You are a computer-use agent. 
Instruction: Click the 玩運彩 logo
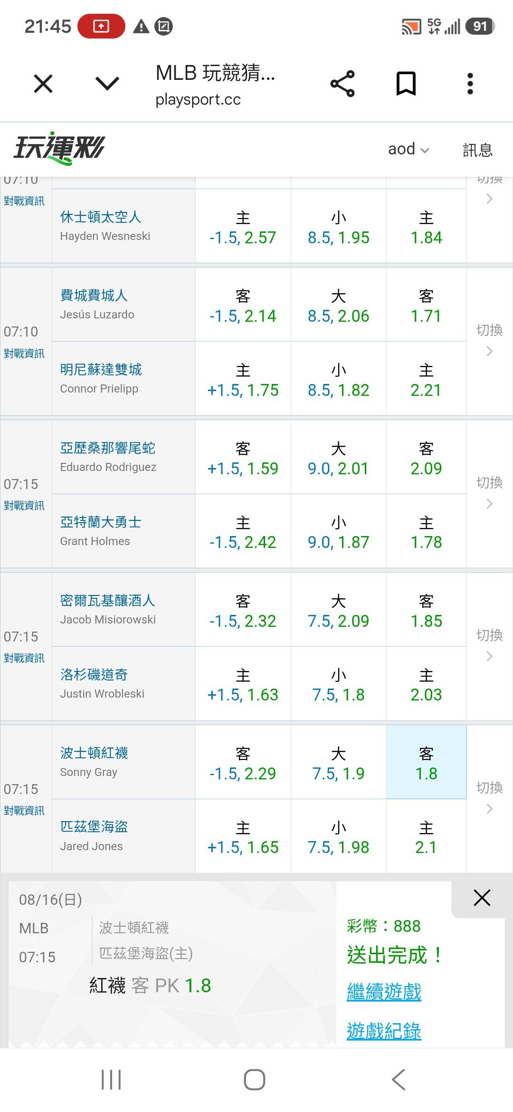pyautogui.click(x=59, y=148)
